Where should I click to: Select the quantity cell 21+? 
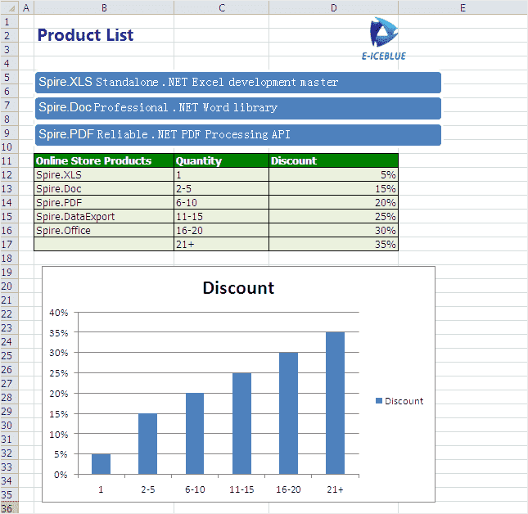point(222,244)
